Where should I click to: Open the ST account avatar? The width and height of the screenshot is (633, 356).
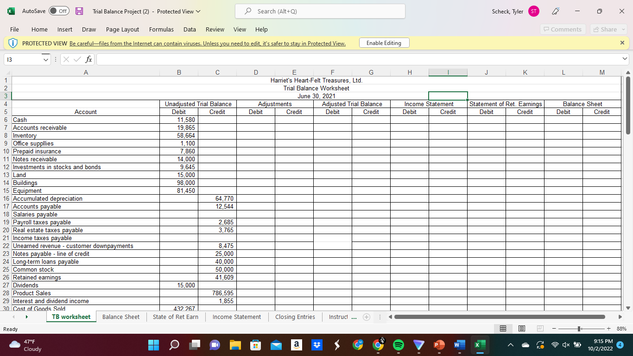[533, 11]
